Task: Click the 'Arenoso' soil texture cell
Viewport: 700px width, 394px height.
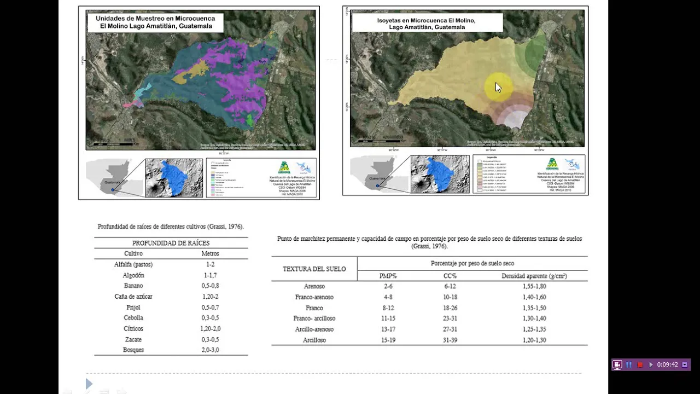Action: point(314,286)
